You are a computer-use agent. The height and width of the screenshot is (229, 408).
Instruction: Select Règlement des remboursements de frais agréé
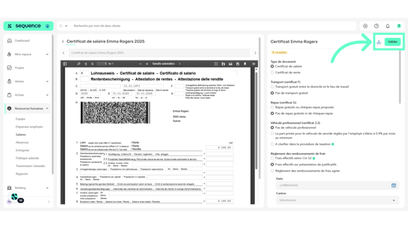pos(272,171)
